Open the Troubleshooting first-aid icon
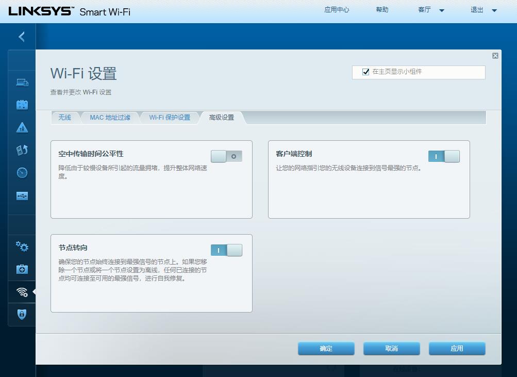 [21, 269]
